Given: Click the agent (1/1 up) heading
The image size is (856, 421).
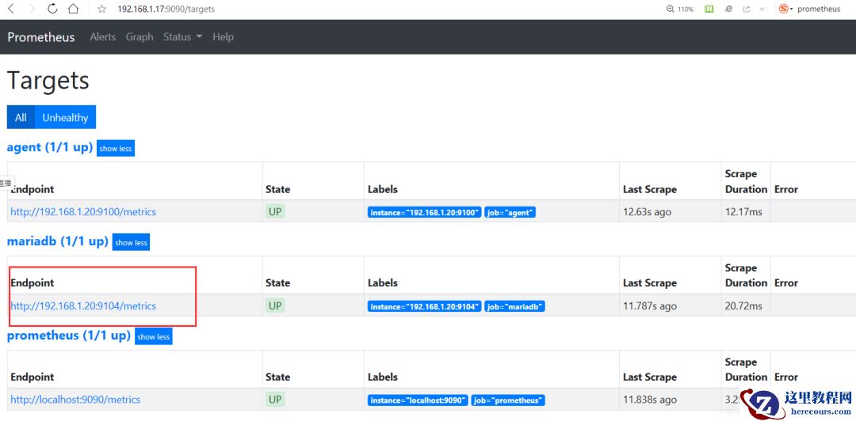Looking at the screenshot, I should coord(50,148).
